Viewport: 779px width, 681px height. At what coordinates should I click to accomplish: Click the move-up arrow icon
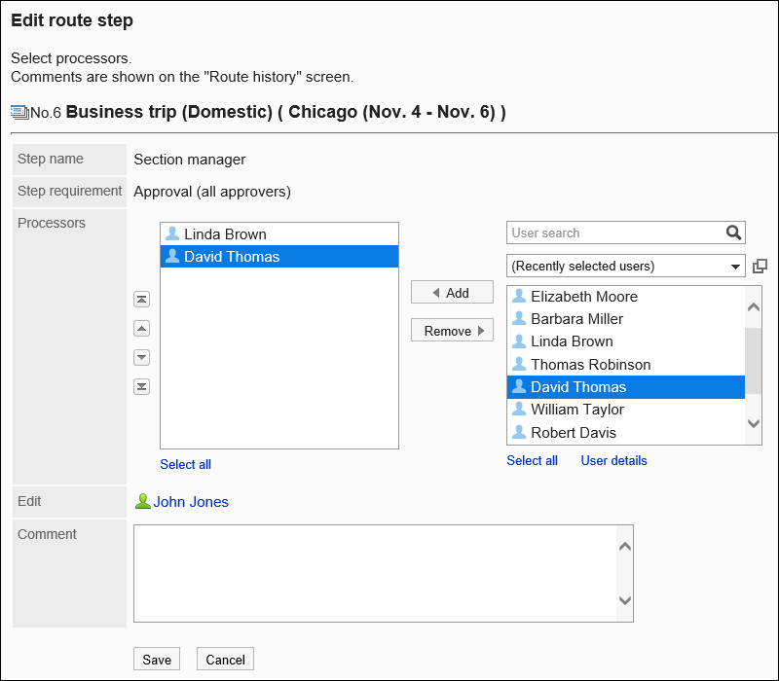[x=141, y=329]
